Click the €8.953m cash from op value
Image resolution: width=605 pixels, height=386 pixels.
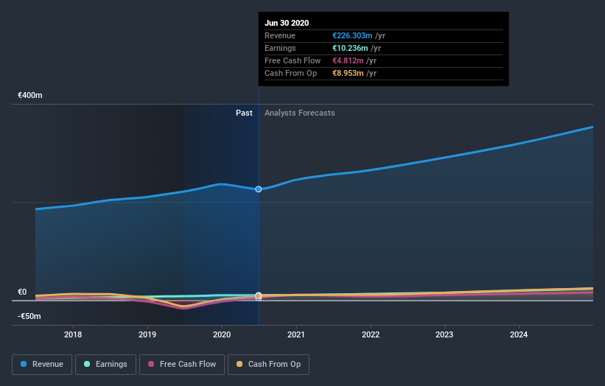coord(348,73)
